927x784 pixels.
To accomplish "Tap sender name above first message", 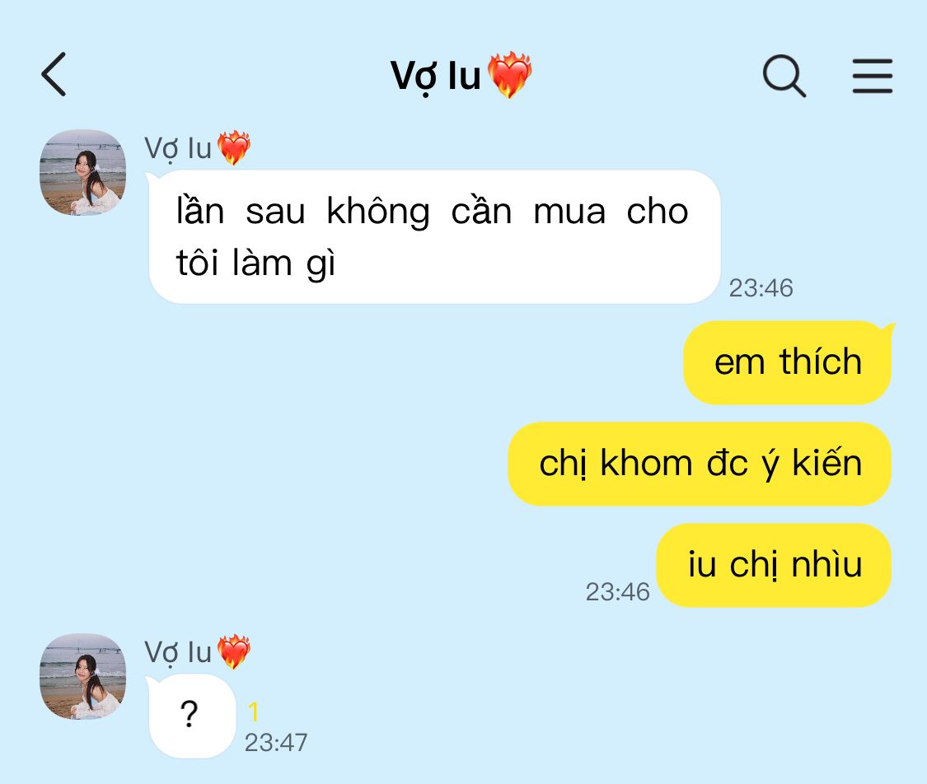I will (178, 148).
